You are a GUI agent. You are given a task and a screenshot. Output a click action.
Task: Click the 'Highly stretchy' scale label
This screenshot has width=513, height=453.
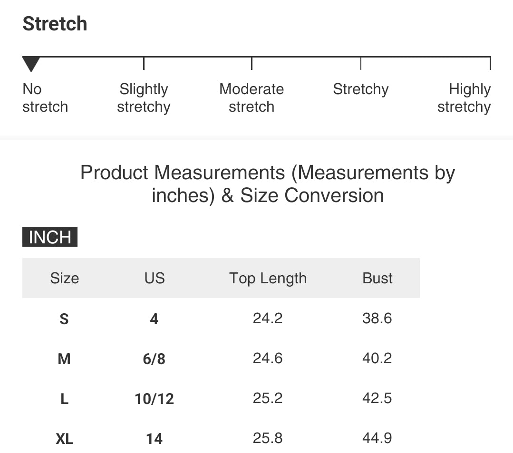point(464,98)
